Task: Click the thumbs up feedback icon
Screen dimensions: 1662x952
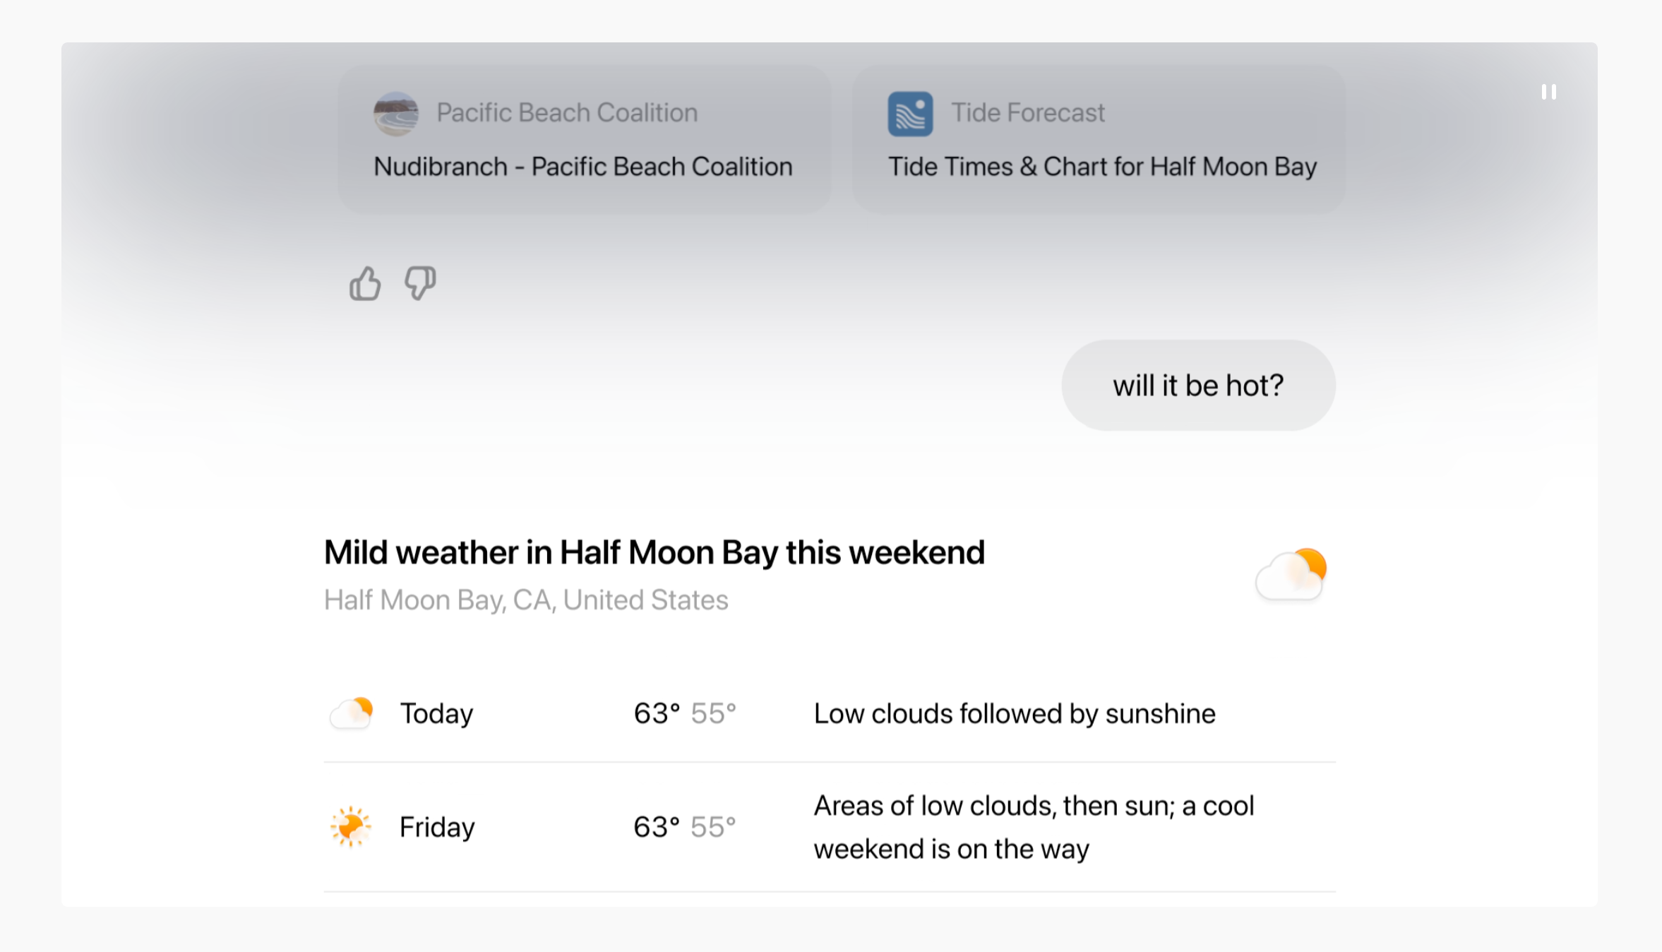Action: click(365, 283)
